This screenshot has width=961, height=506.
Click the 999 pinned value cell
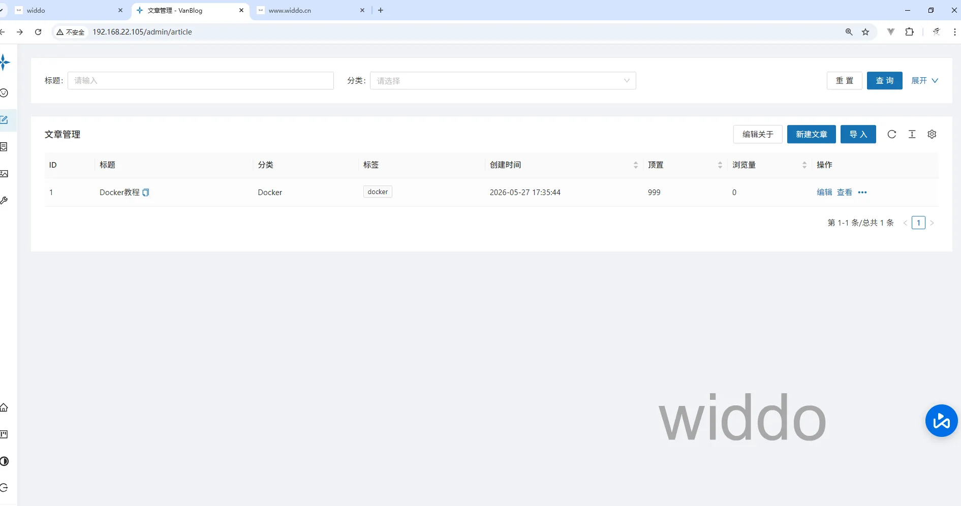[x=654, y=193]
